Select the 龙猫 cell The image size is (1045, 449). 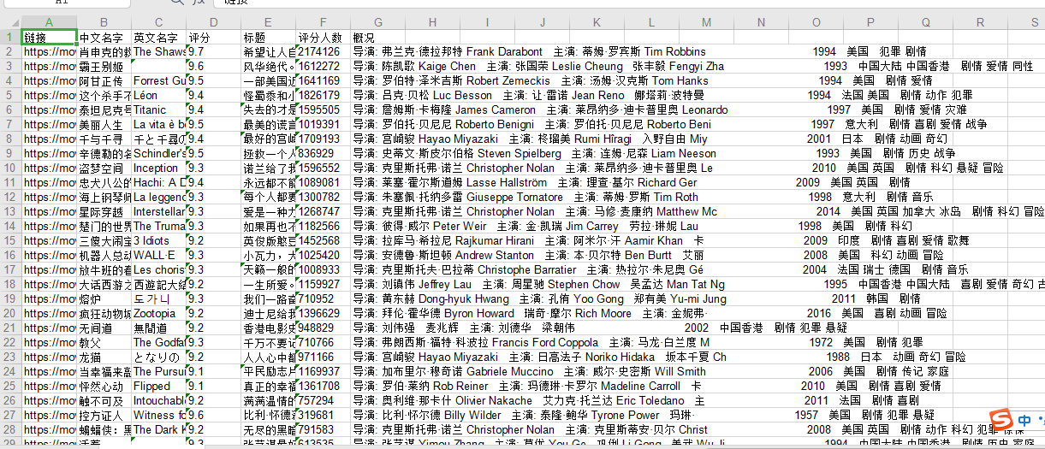(104, 357)
